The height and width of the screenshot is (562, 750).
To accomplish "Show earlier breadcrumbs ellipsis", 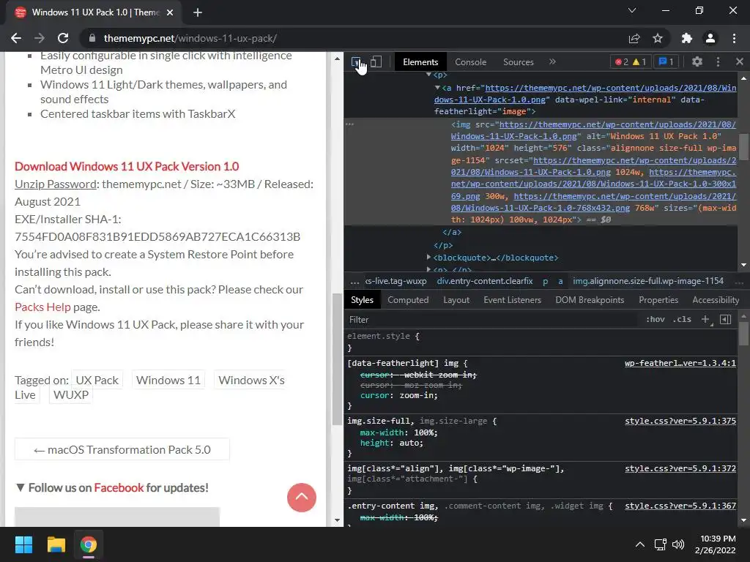I will 354,281.
